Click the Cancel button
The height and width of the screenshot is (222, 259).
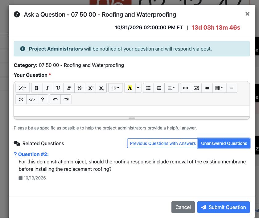point(183,207)
